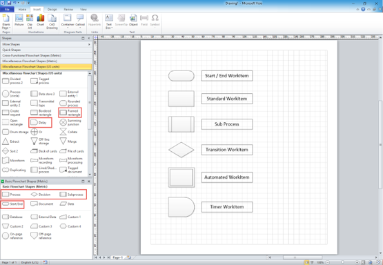
Task: Select the Summing junction shape
Action: (x=70, y=122)
